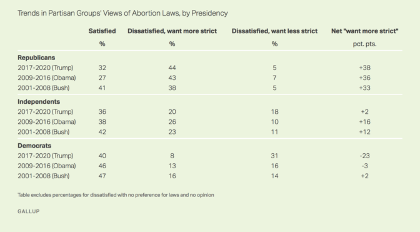The image size is (420, 232).
Task: Click the 44 value in Republicans Trump row
Action: pos(172,68)
